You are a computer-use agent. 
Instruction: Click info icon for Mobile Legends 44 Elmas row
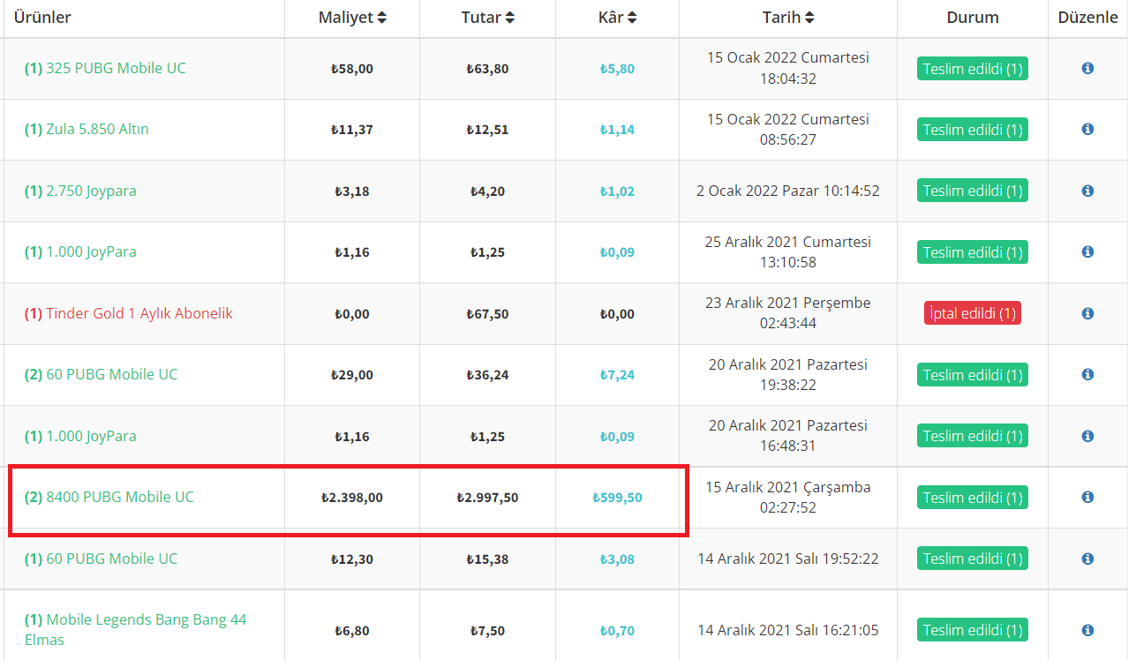tap(1087, 630)
